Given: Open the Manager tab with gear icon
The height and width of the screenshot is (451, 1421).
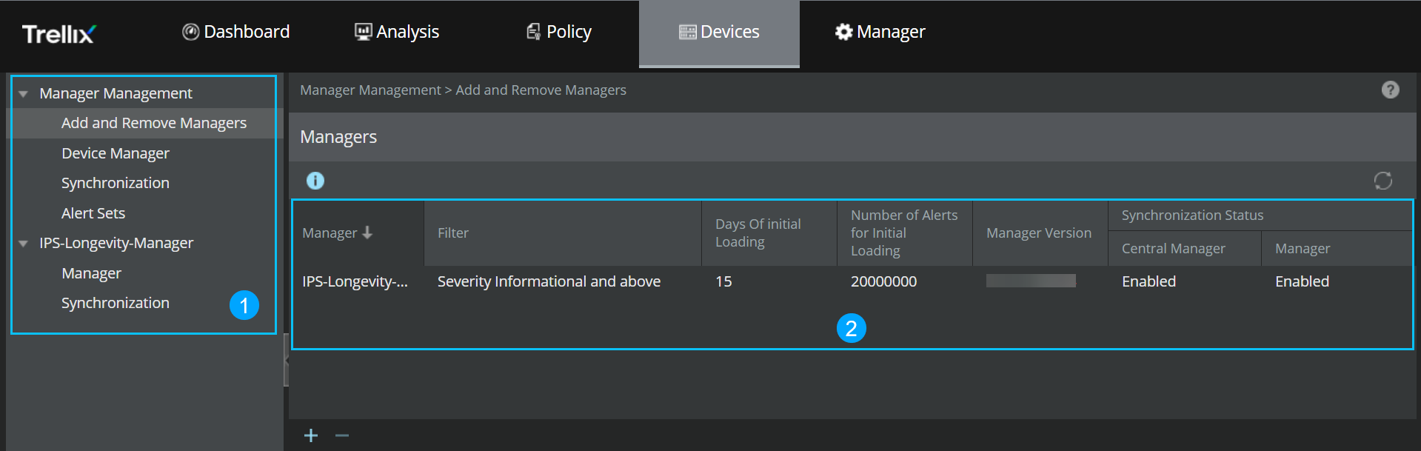Looking at the screenshot, I should pyautogui.click(x=880, y=32).
